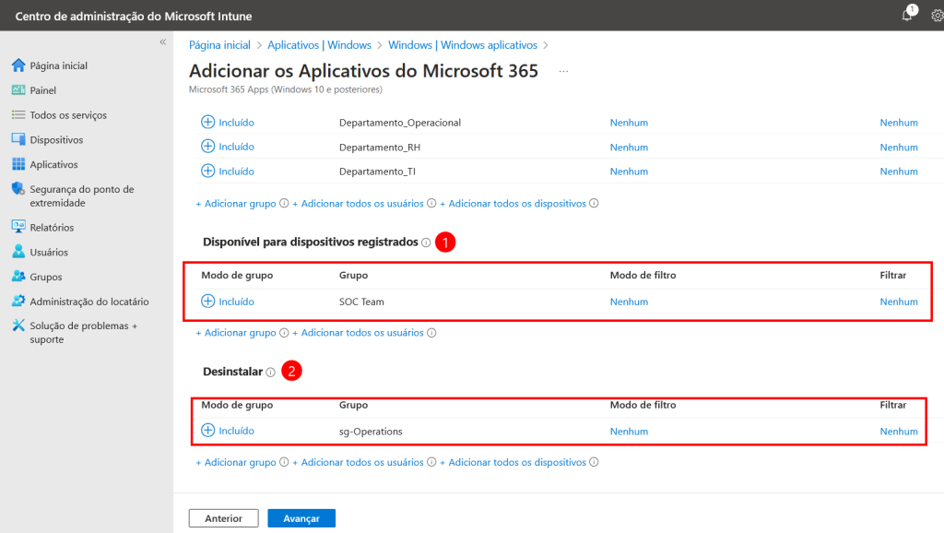The image size is (944, 533).
Task: Click the Segurança shield icon
Action: coord(18,188)
